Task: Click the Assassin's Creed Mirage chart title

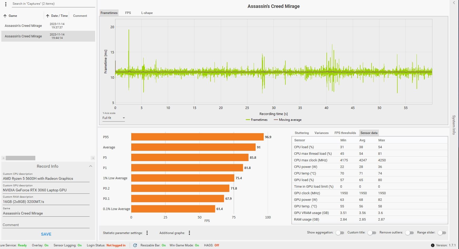Action: point(274,6)
